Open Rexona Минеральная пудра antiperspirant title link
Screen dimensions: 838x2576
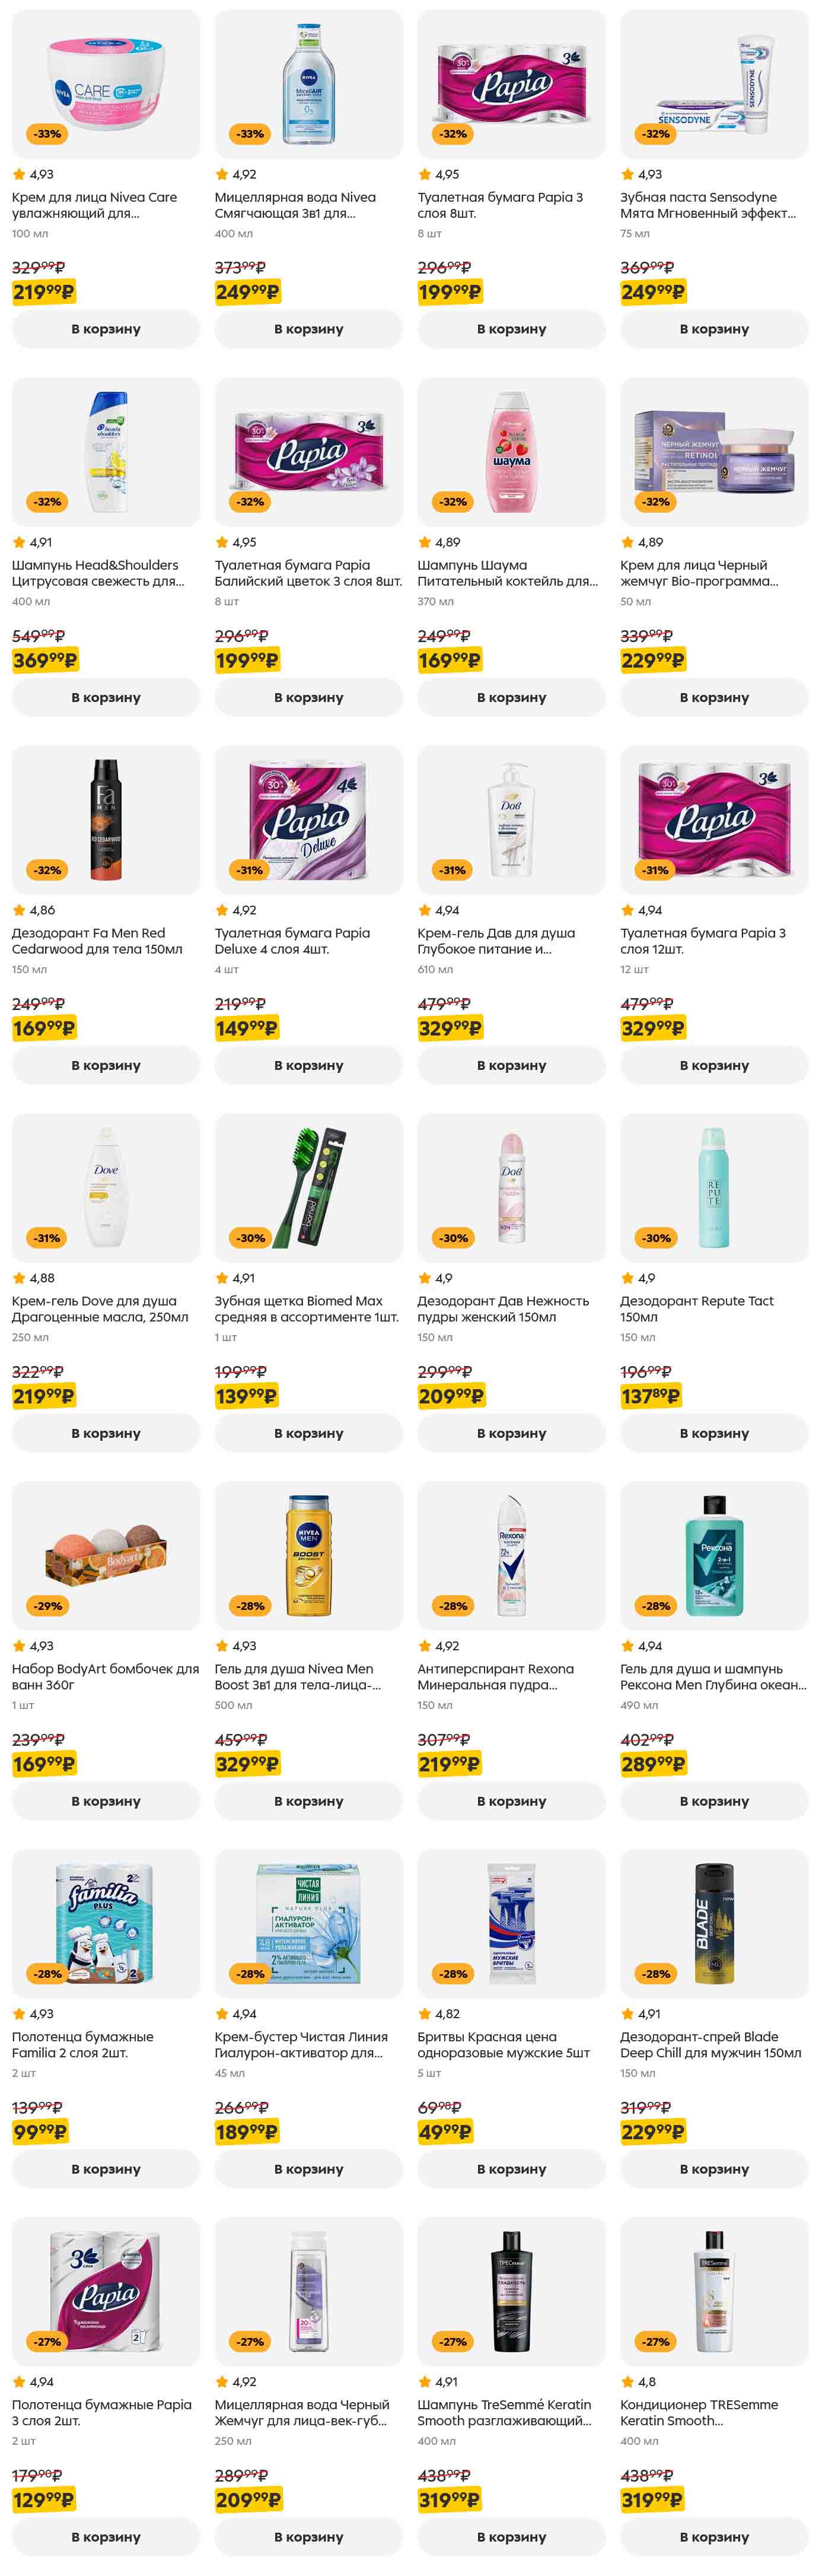pyautogui.click(x=496, y=1677)
